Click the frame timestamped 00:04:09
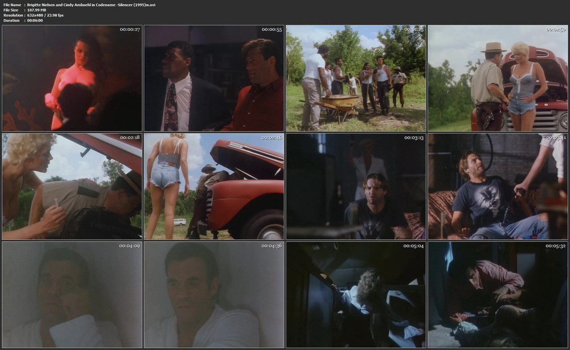This screenshot has width=570, height=350. tap(72, 295)
